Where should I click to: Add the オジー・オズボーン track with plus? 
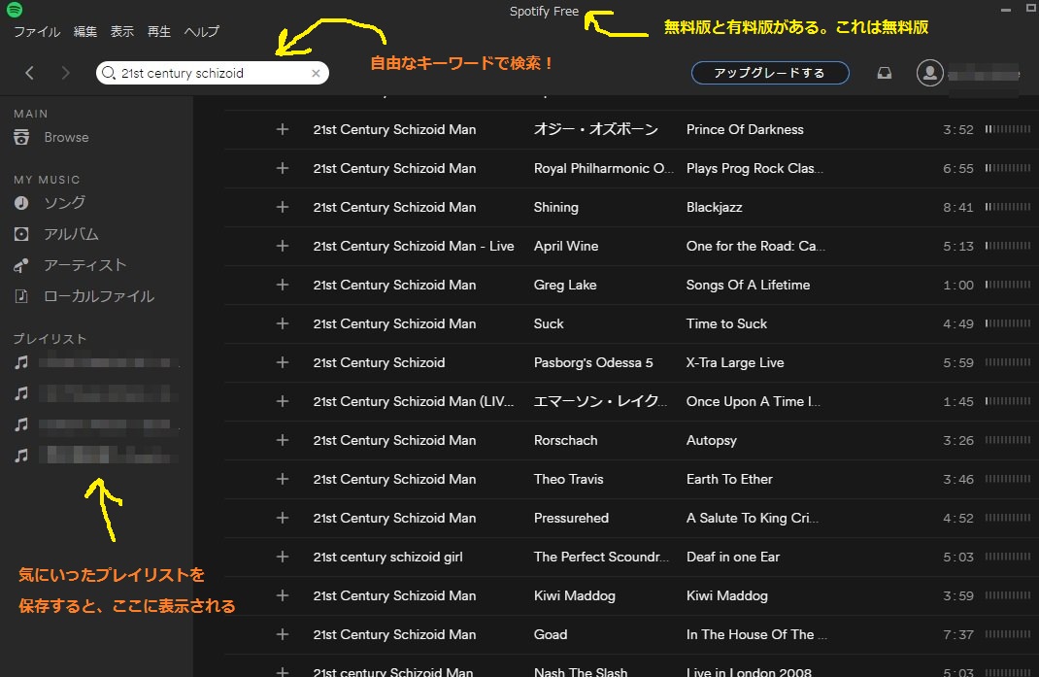coord(283,129)
